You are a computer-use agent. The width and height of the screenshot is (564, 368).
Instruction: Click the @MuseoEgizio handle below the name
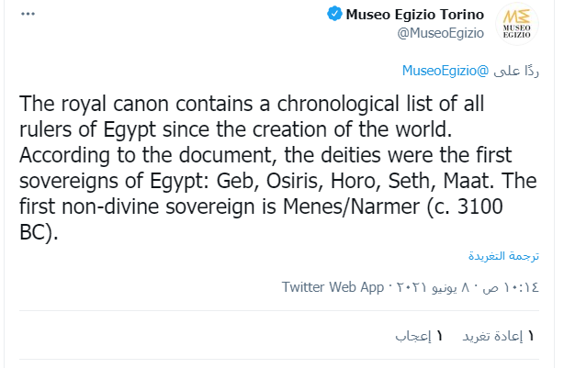(441, 32)
